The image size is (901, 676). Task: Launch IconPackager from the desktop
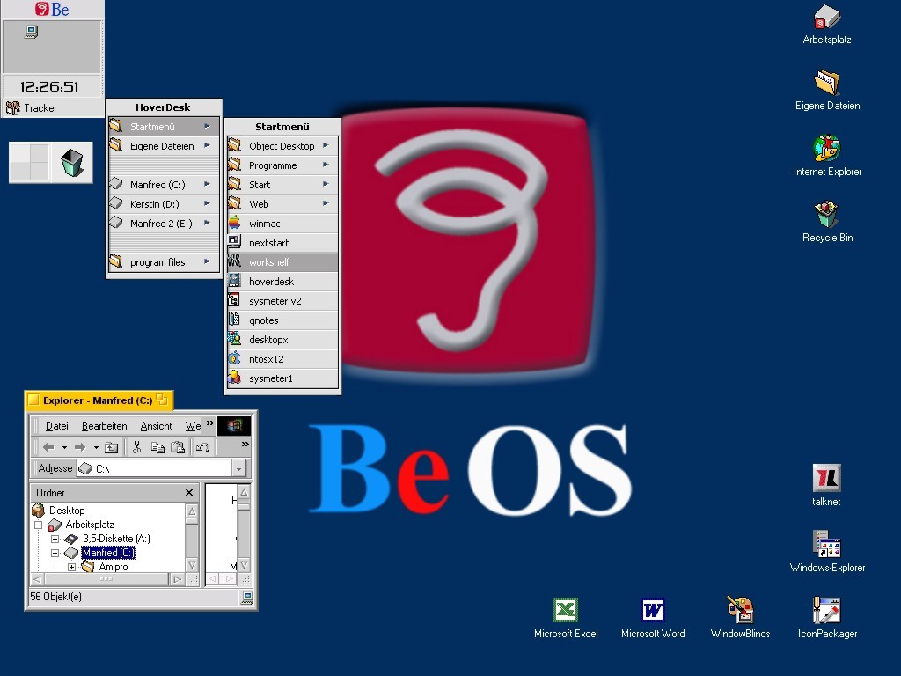(x=827, y=611)
